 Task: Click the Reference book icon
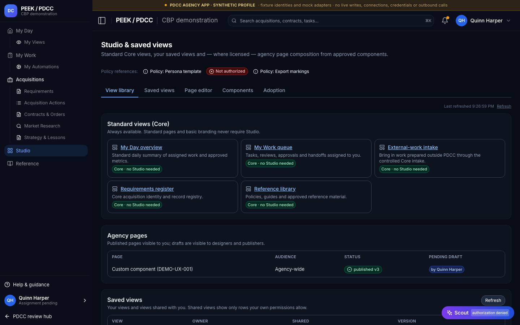tap(10, 164)
